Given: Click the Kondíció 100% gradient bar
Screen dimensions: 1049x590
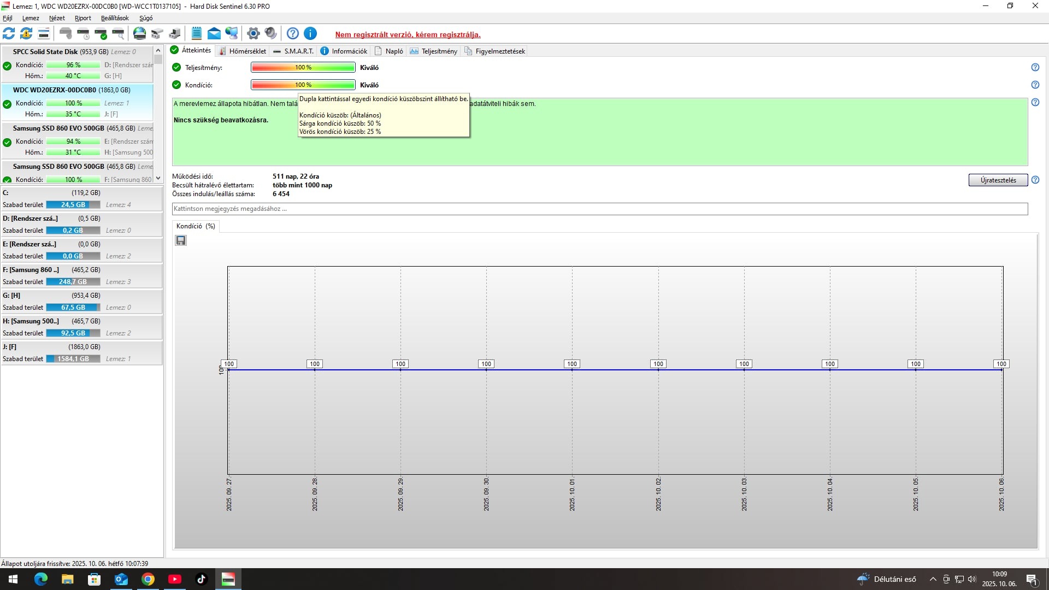Looking at the screenshot, I should point(303,85).
